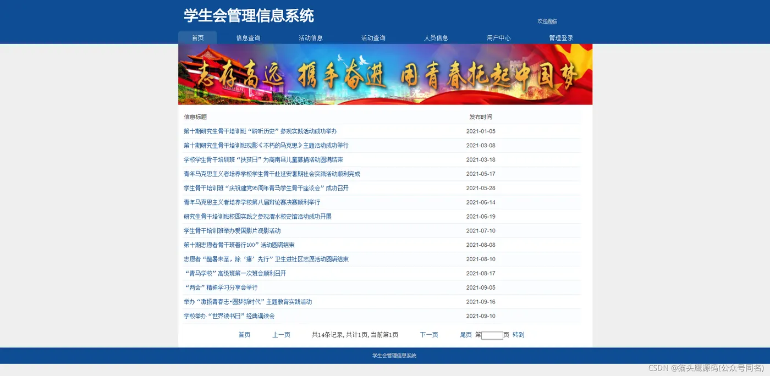Screen dimensions: 770x376
Task: Open the 卫生进社区志愿活动 article
Action: click(x=266, y=259)
